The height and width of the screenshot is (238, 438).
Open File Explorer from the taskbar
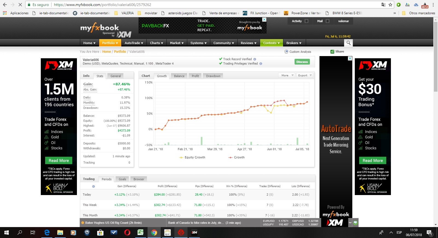(x=60, y=233)
